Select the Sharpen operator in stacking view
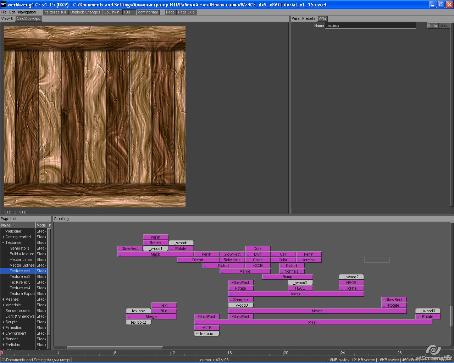The image size is (454, 363). pos(240,300)
